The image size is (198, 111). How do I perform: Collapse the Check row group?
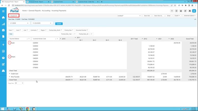click(x=10, y=57)
